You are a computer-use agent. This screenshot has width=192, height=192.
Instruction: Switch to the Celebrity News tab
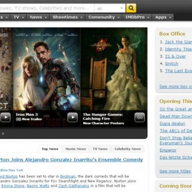(x=127, y=149)
